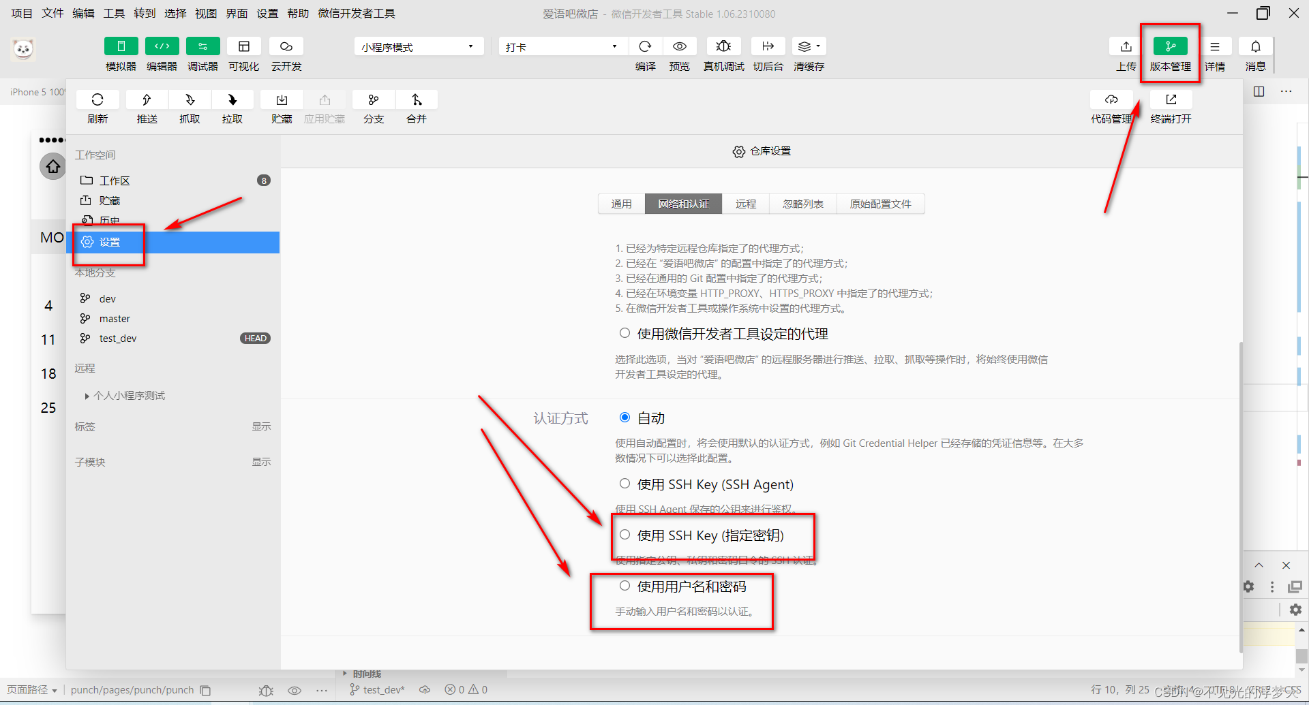The height and width of the screenshot is (705, 1309).
Task: Switch to the 网络和认证 tab
Action: click(684, 204)
